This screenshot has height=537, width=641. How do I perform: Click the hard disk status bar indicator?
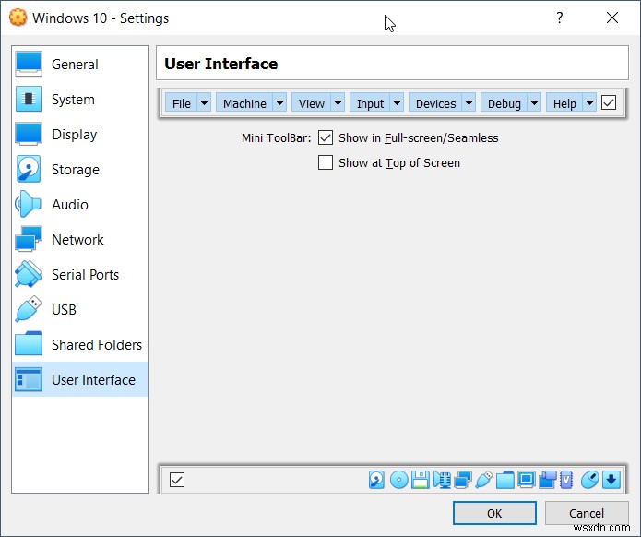coord(376,480)
